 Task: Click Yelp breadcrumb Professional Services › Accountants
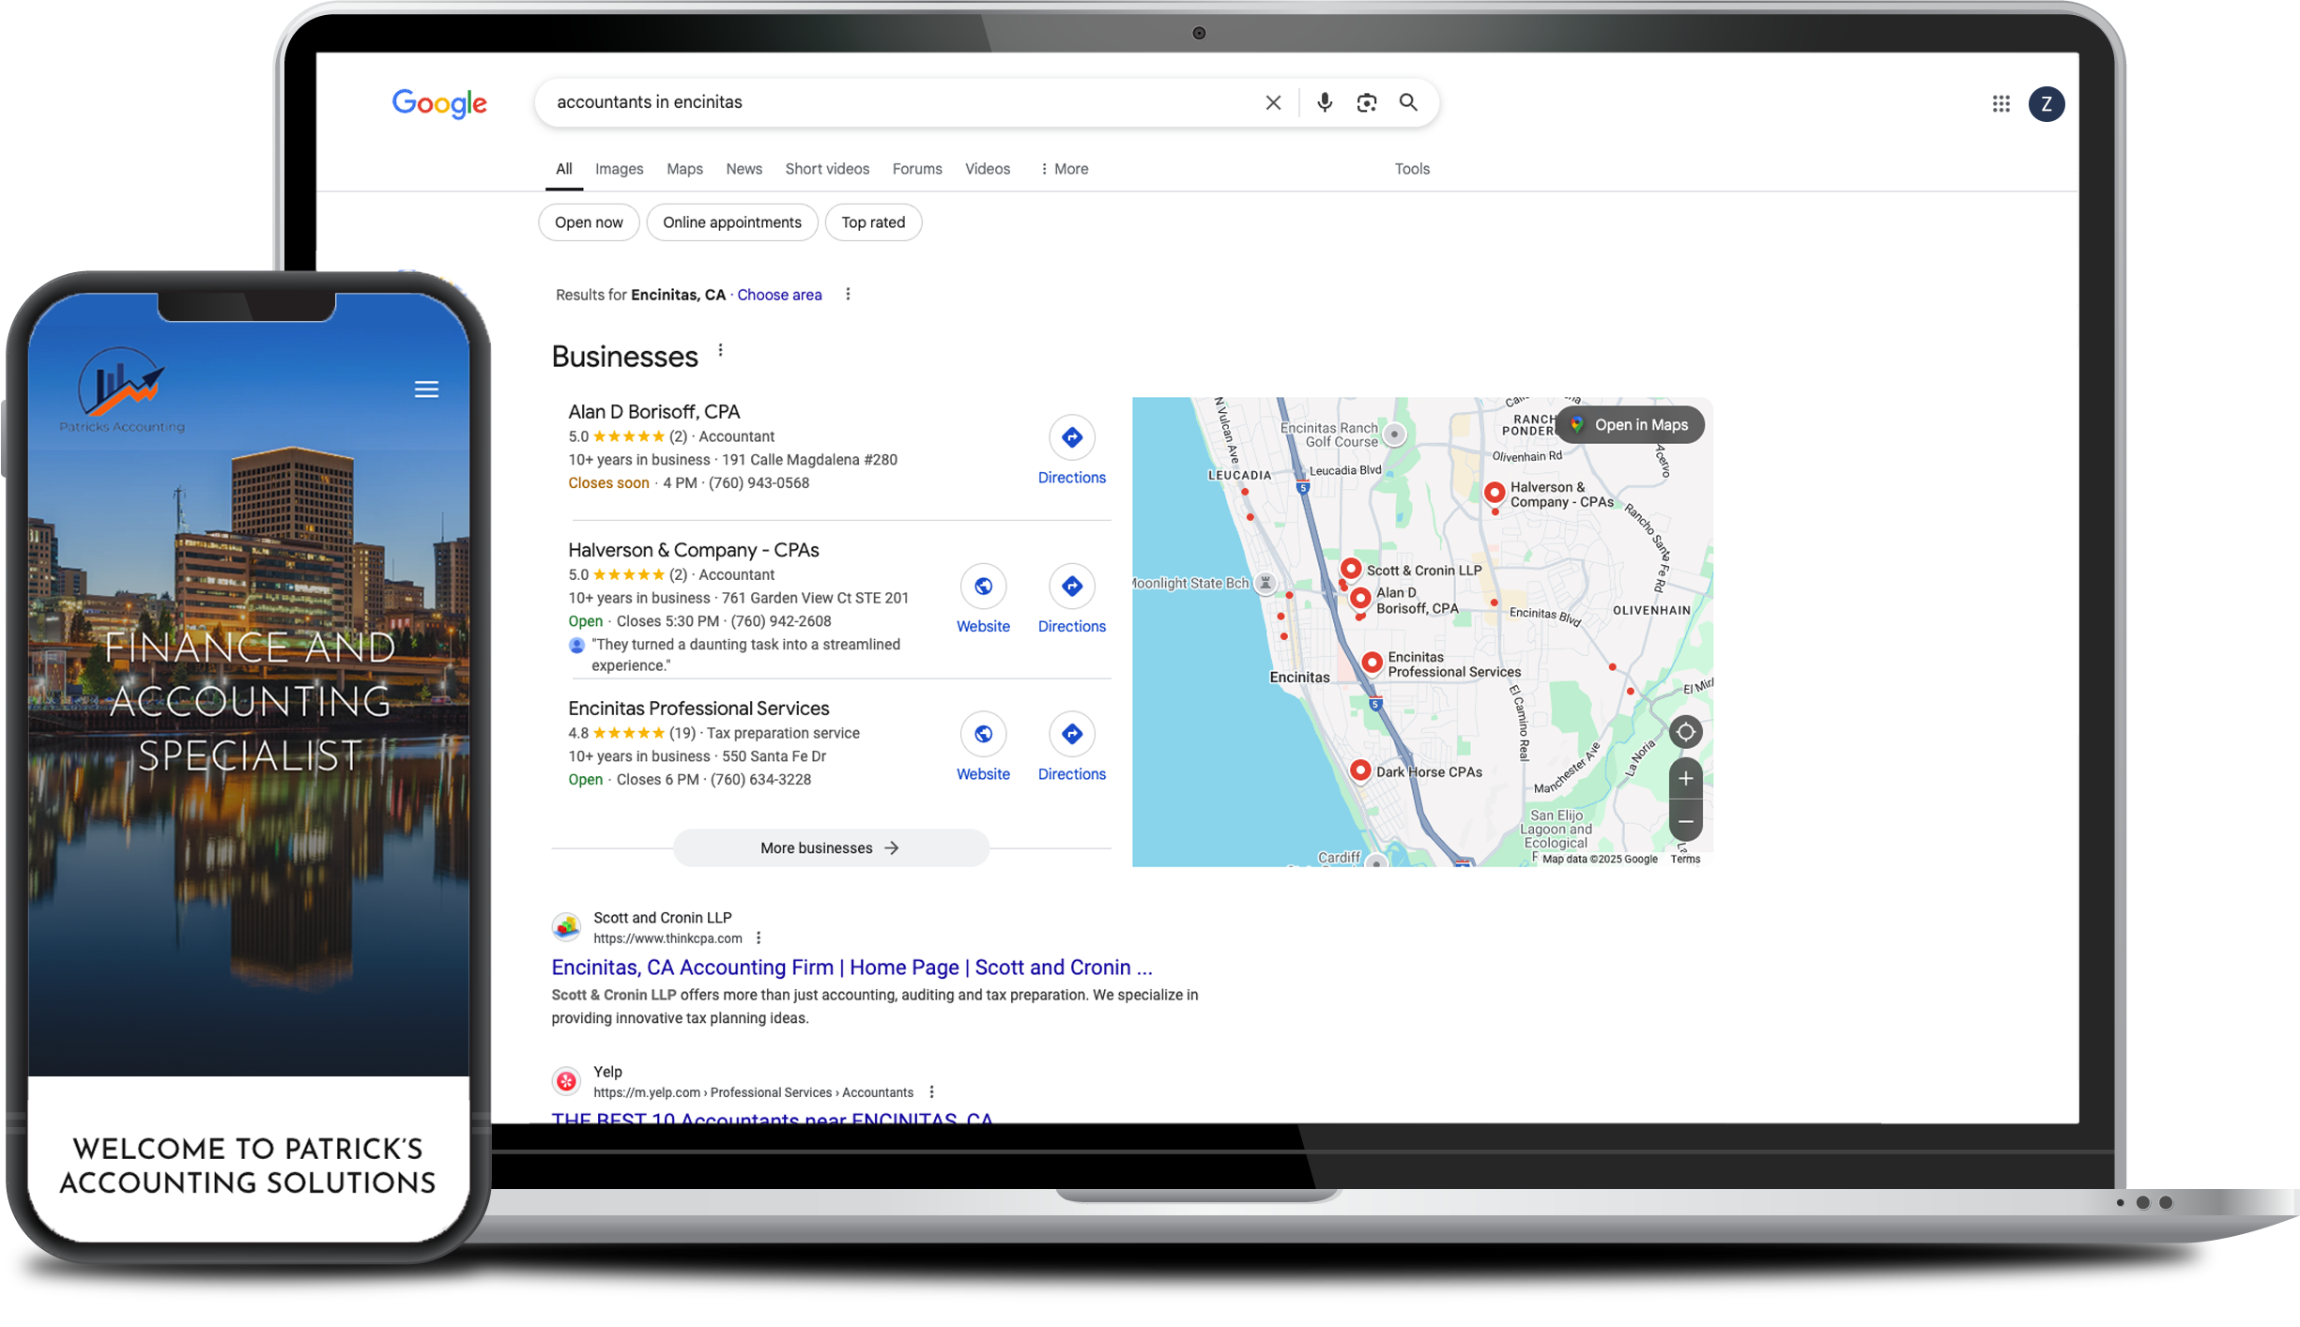pos(812,1092)
